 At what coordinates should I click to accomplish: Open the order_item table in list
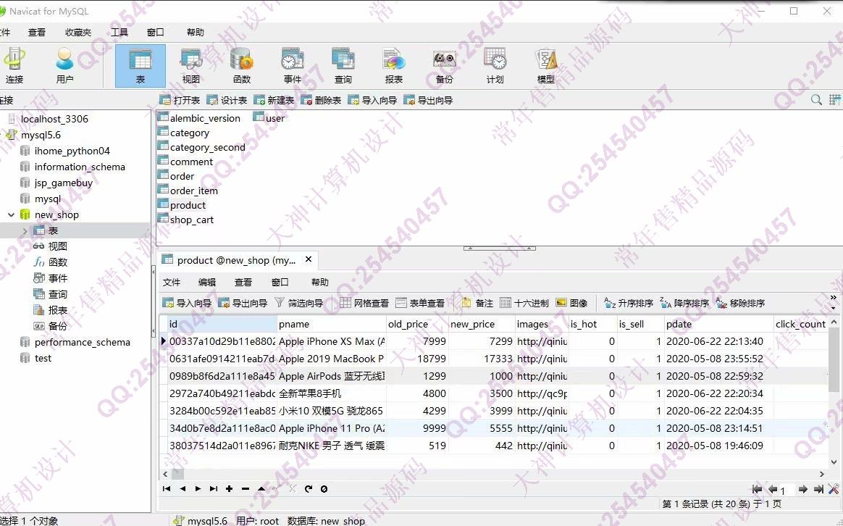[x=193, y=191]
